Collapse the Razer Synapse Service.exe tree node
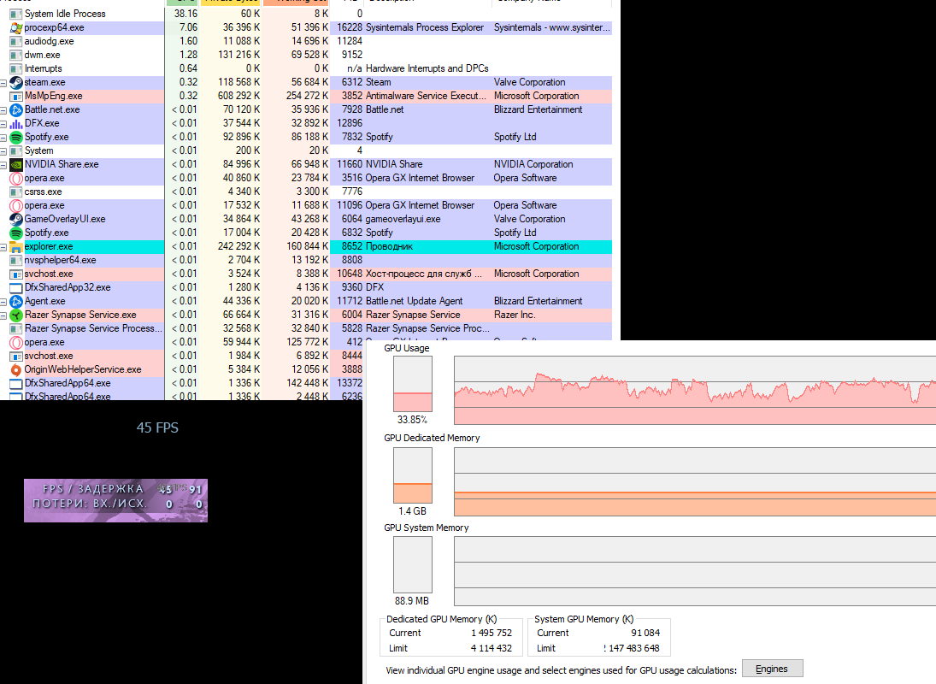936x684 pixels. tap(3, 315)
